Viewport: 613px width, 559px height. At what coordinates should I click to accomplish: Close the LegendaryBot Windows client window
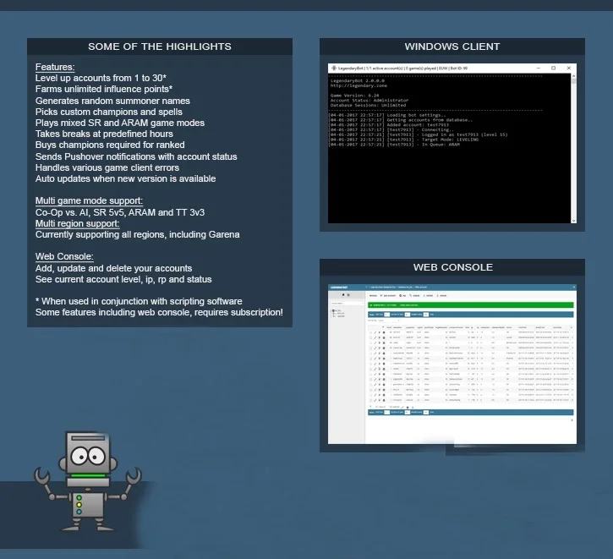pyautogui.click(x=569, y=68)
